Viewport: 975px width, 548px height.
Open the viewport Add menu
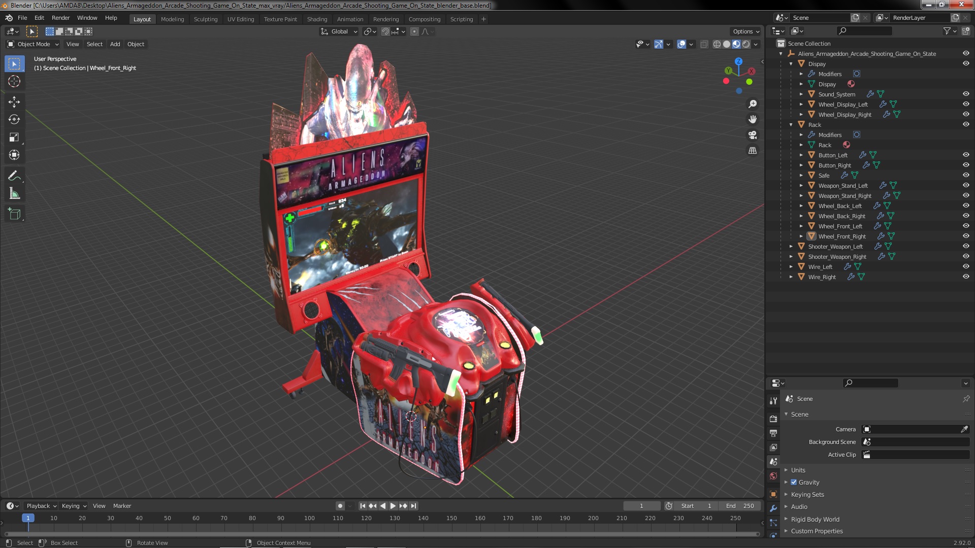click(x=115, y=44)
